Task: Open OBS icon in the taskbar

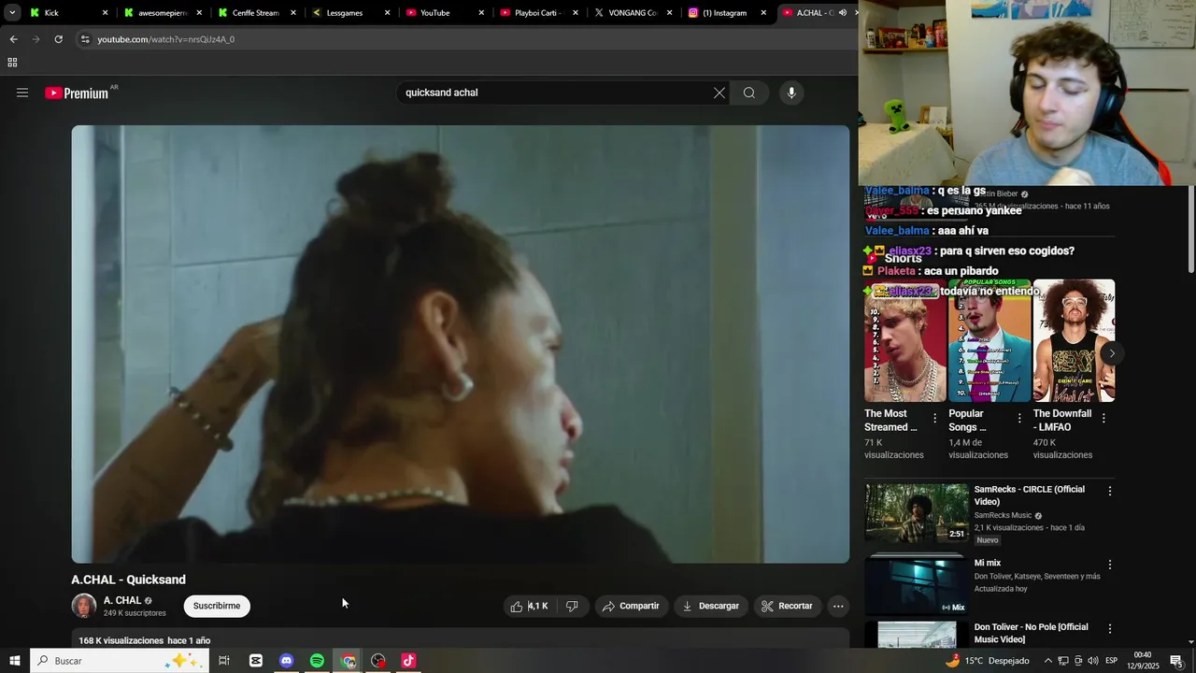Action: (x=378, y=661)
